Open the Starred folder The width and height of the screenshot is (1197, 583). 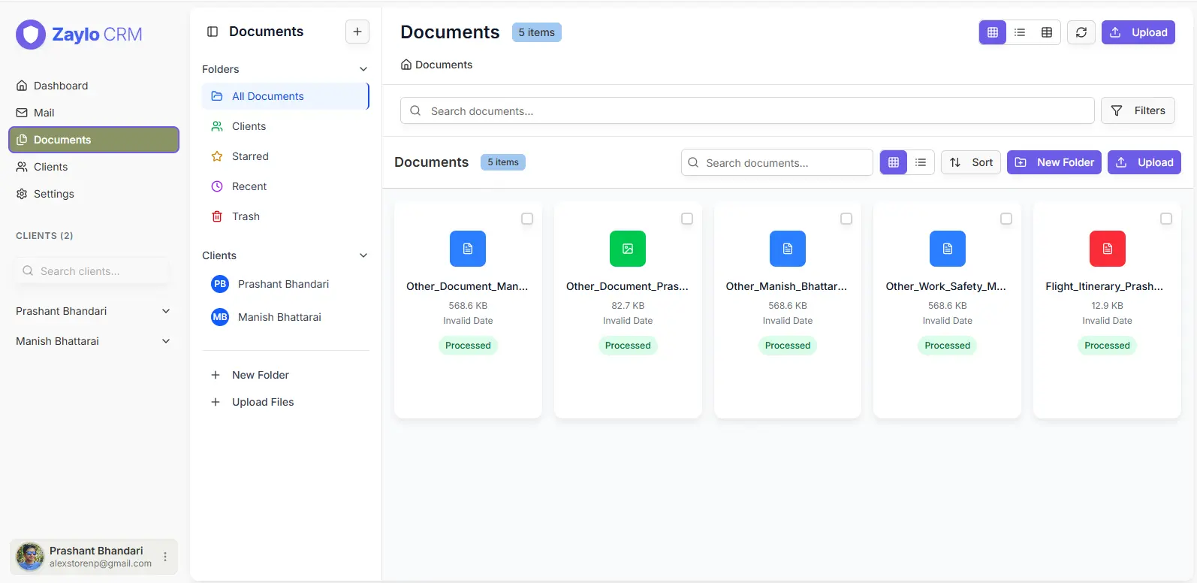285,156
